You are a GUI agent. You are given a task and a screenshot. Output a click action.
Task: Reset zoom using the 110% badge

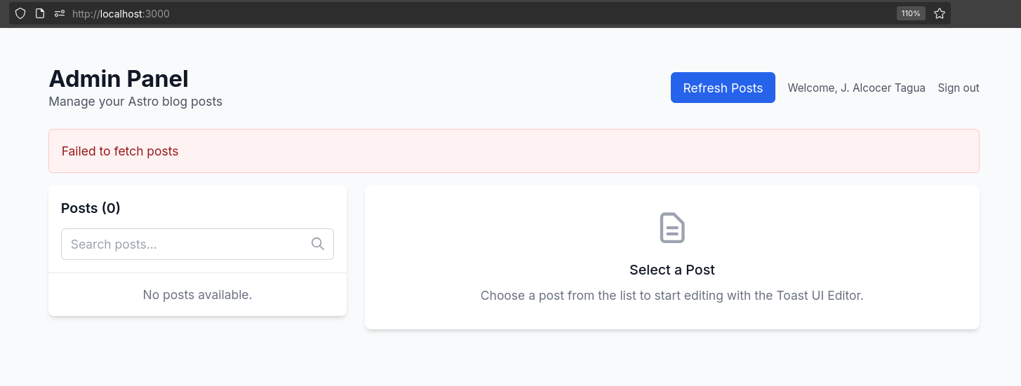click(911, 13)
